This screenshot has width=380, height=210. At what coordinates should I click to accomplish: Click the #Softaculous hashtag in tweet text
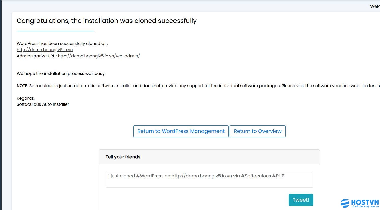256,176
